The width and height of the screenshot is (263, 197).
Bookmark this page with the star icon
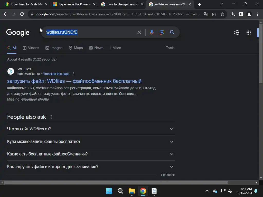pyautogui.click(x=222, y=14)
